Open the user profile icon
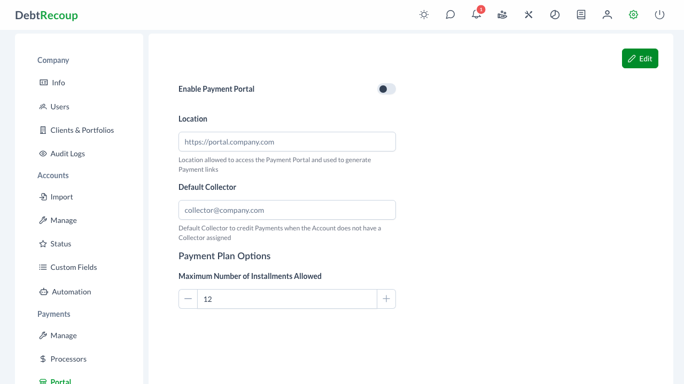684x384 pixels. coord(607,14)
